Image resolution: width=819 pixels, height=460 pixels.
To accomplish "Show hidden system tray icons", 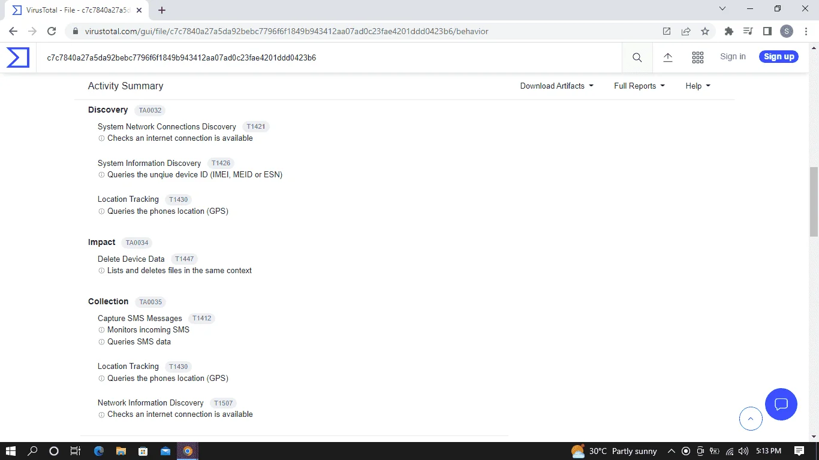I will [x=672, y=451].
